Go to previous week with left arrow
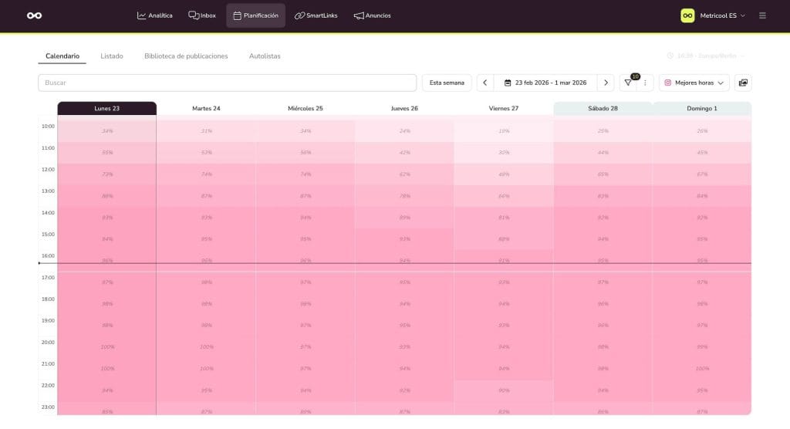Viewport: 790px width, 429px height. tap(484, 83)
